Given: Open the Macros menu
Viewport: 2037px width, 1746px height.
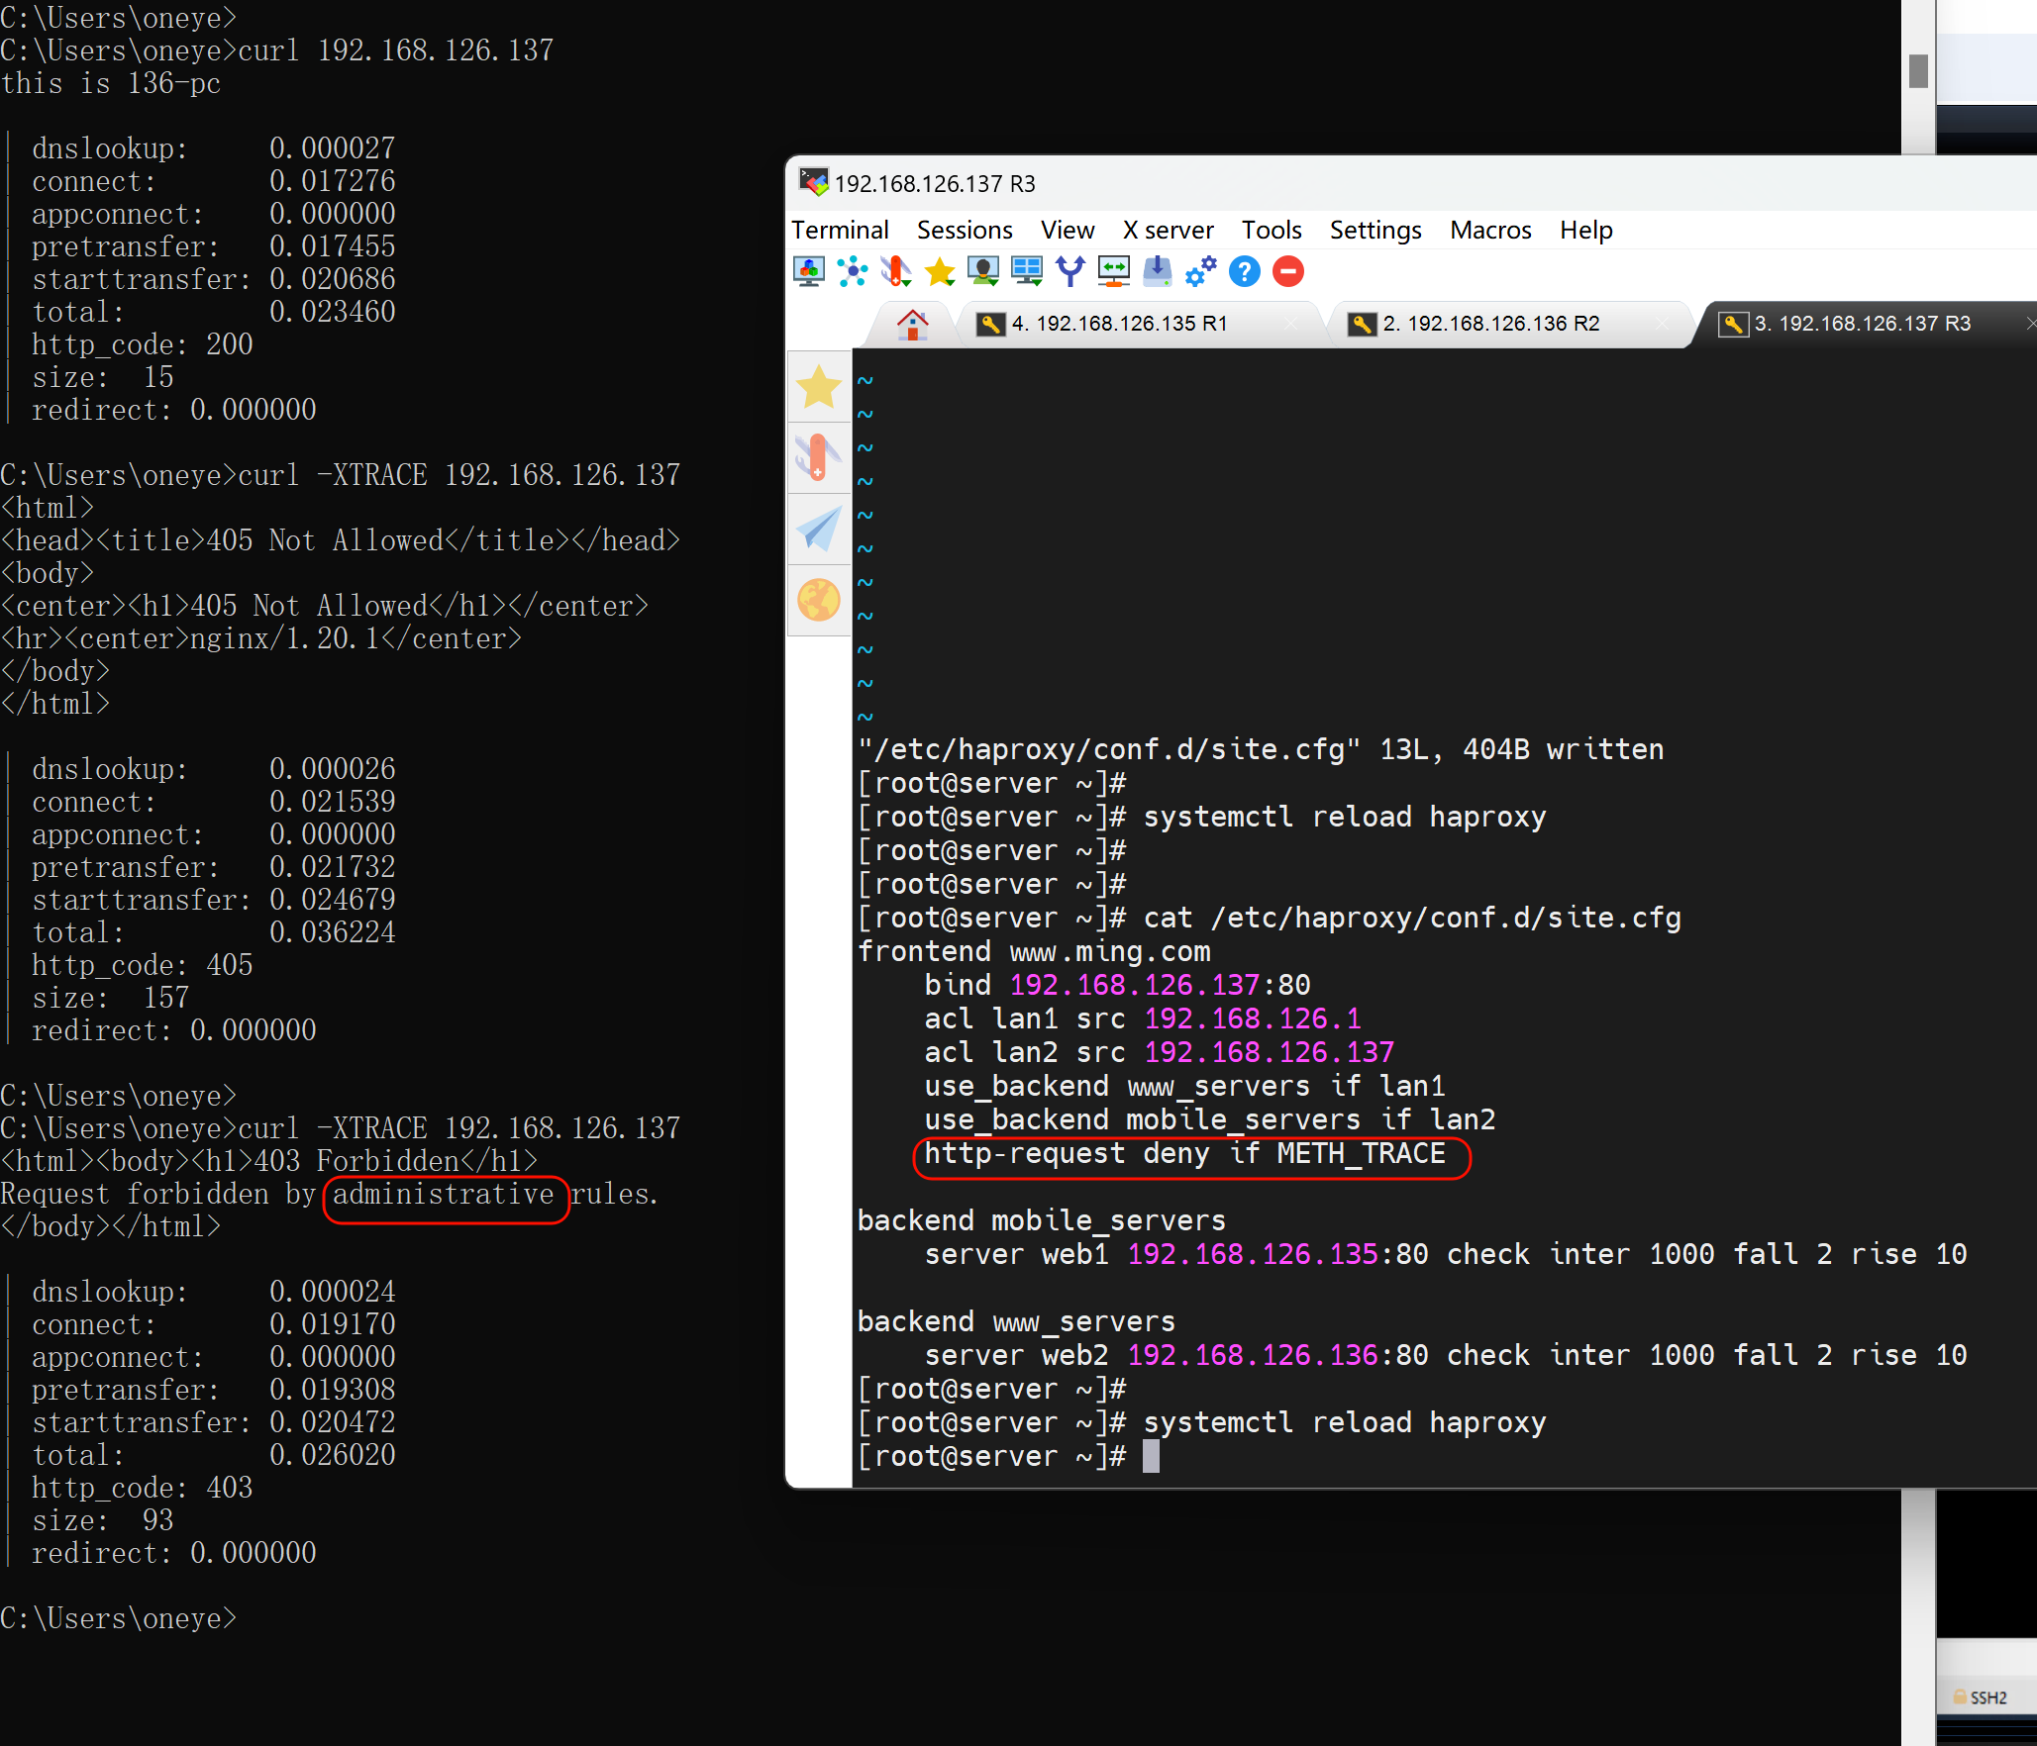Looking at the screenshot, I should [x=1489, y=230].
